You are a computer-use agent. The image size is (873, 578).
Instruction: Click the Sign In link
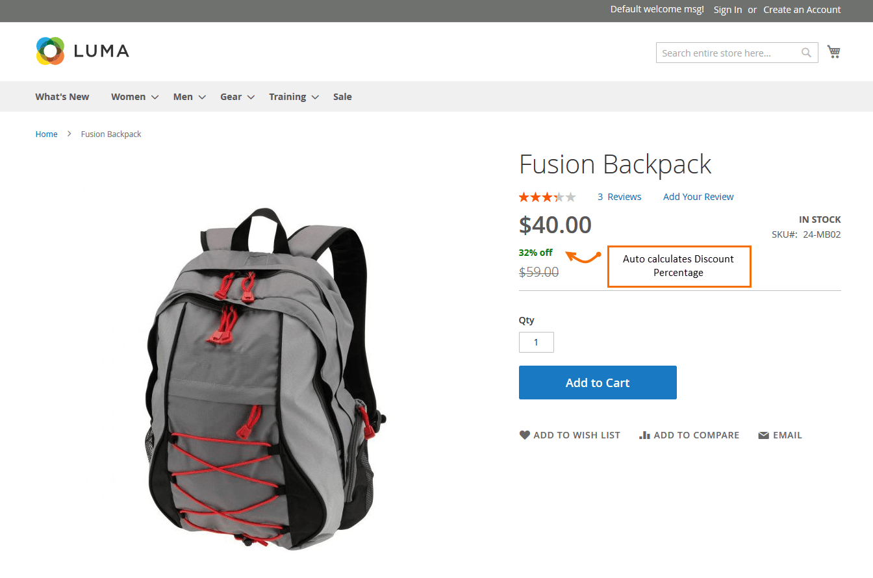click(x=727, y=10)
